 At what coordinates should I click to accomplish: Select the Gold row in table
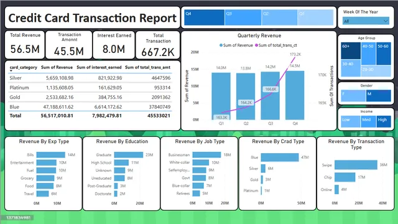pyautogui.click(x=90, y=97)
